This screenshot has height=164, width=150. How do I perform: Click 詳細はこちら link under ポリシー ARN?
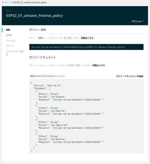coord(87,38)
